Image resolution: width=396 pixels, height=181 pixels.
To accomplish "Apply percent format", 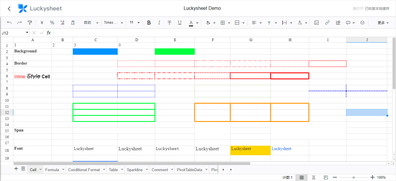I will click(52, 23).
